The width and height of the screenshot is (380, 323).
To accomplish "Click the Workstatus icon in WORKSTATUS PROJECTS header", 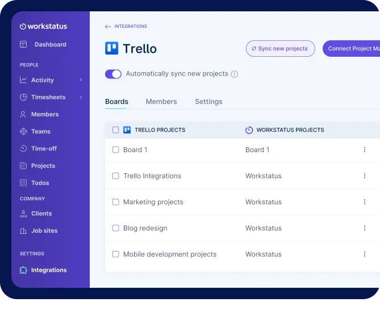I will [249, 130].
